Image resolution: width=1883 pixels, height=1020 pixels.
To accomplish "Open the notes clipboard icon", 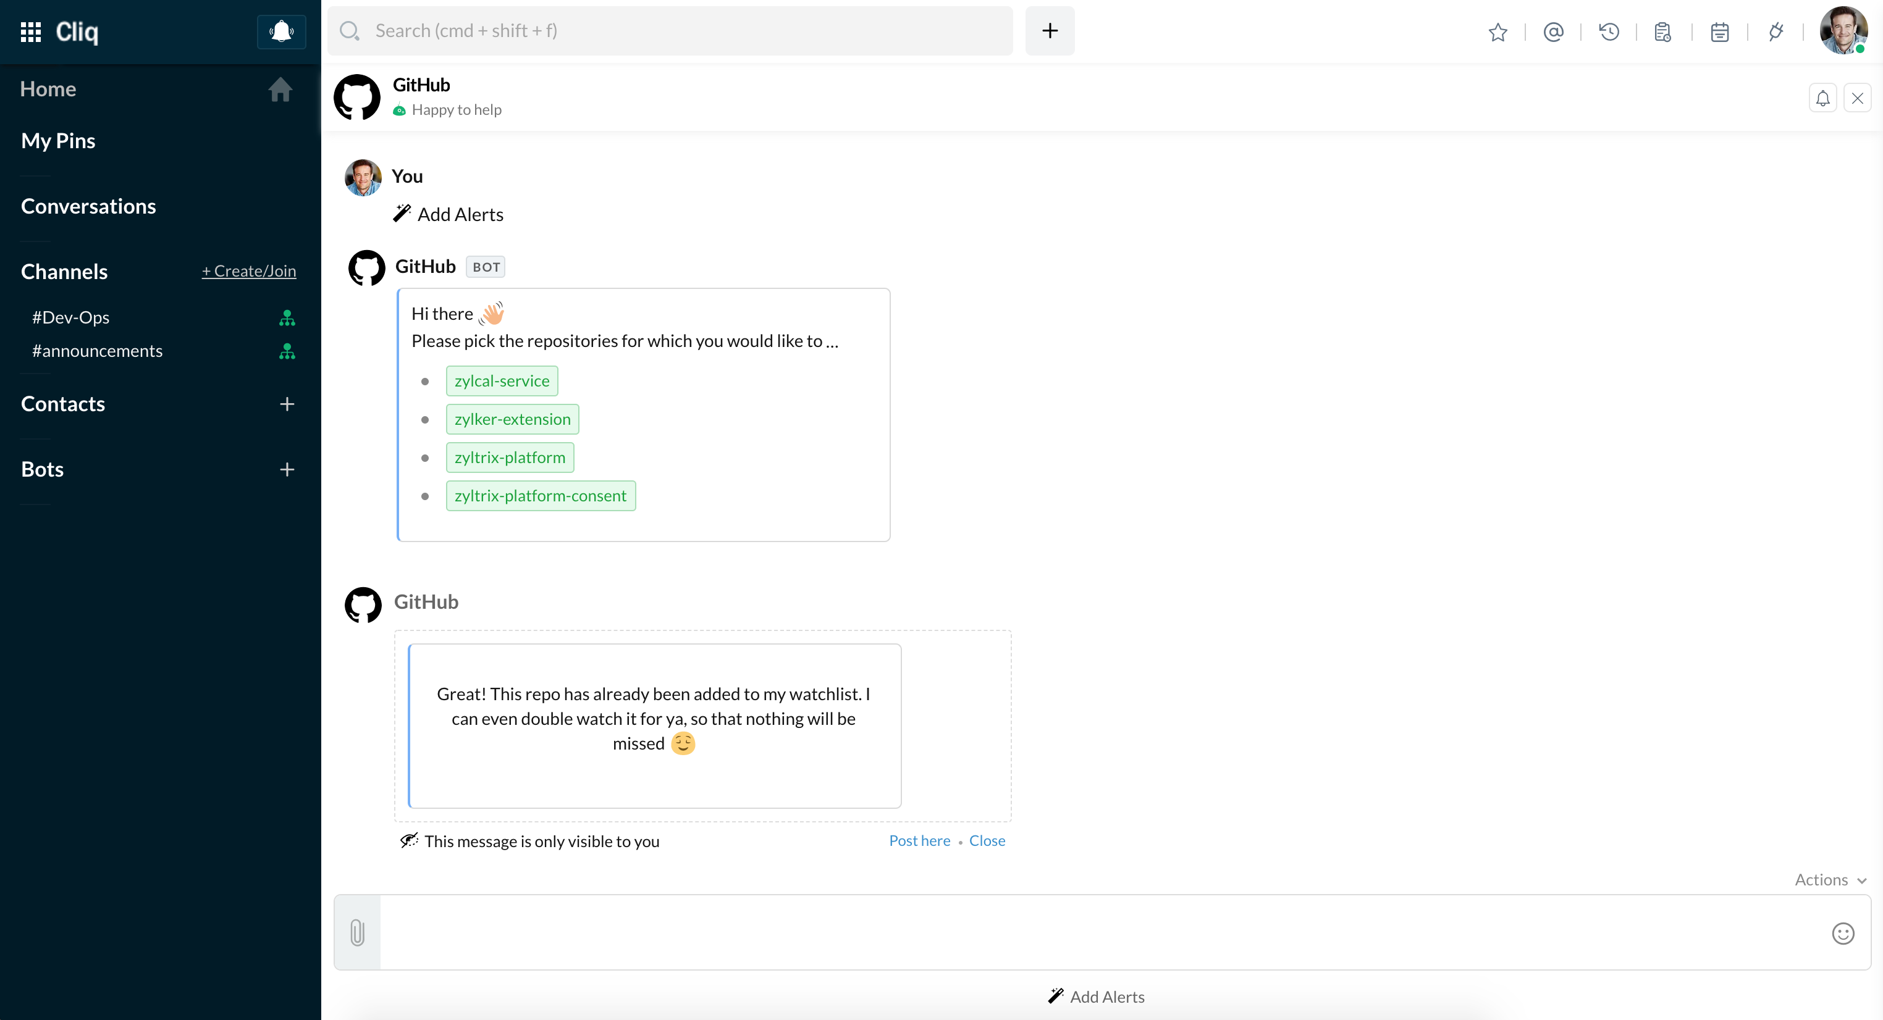I will point(1663,32).
